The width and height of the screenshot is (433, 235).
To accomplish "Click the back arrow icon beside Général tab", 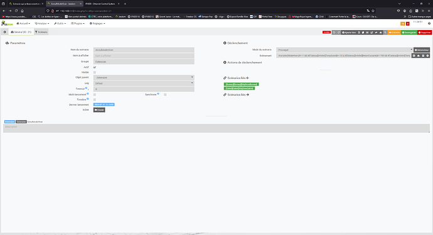I will tap(4, 32).
